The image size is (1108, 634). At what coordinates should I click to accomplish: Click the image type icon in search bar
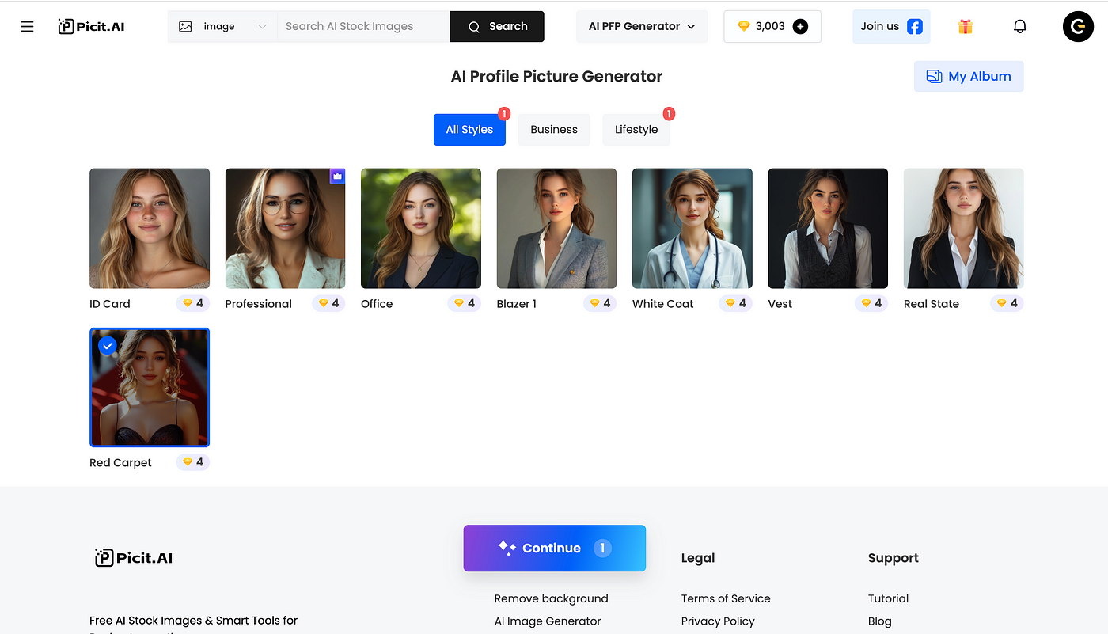point(185,26)
